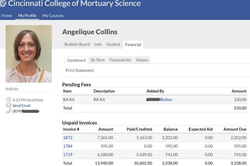The height and width of the screenshot is (166, 250).
Task: Click the Amount Due column header
Action: pyautogui.click(x=235, y=129)
